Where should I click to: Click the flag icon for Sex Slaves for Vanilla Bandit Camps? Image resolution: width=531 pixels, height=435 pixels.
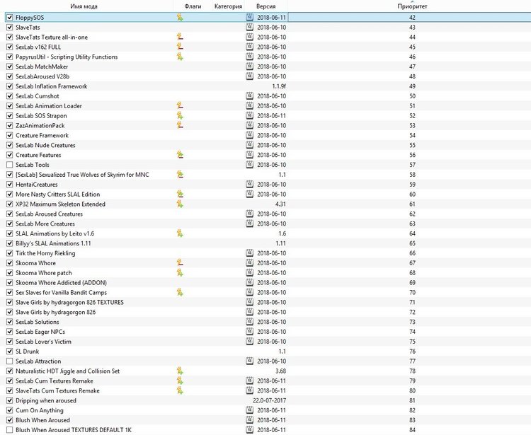pos(180,292)
